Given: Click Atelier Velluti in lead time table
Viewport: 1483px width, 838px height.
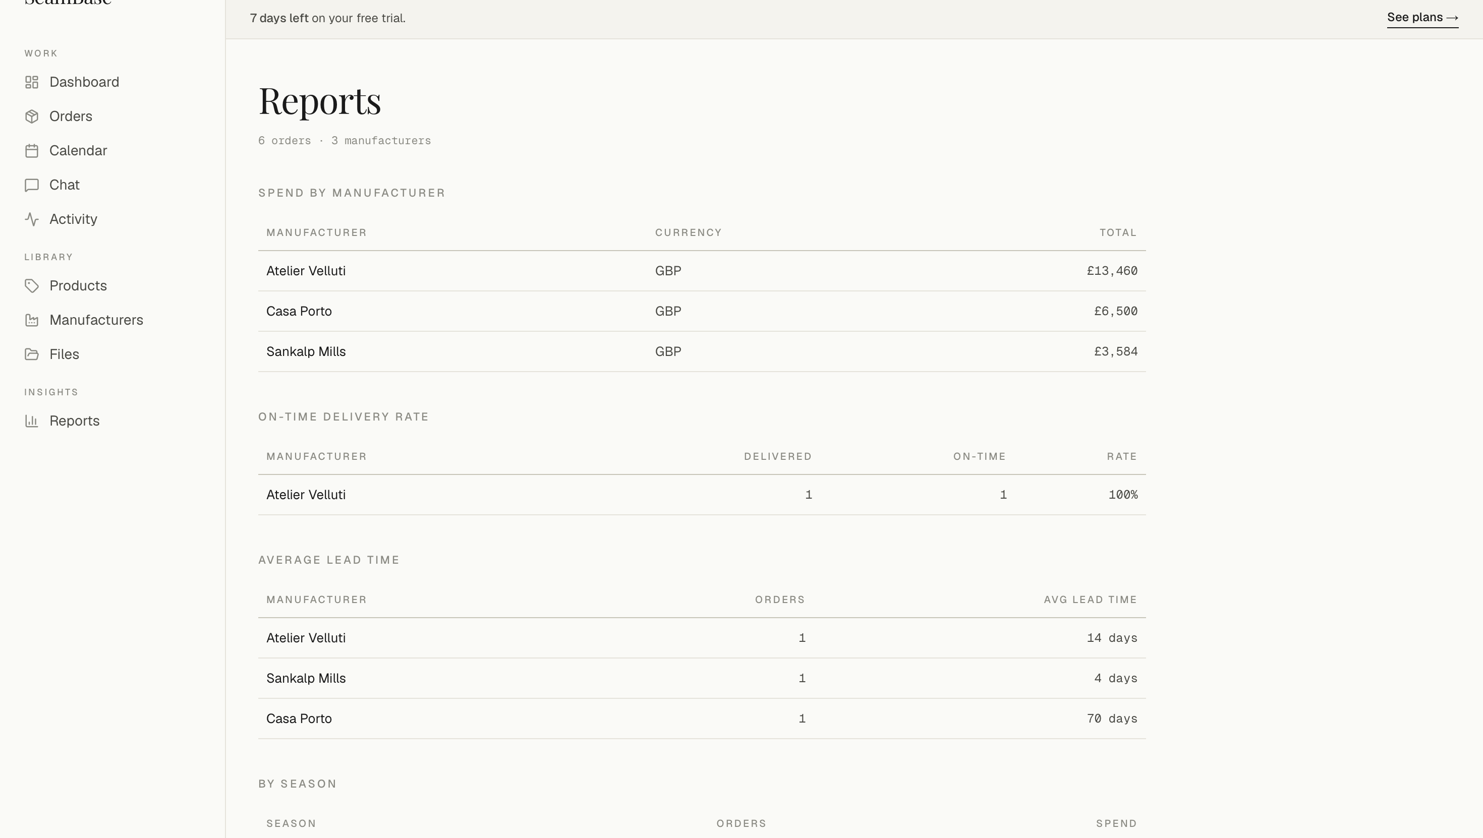Looking at the screenshot, I should pos(306,638).
